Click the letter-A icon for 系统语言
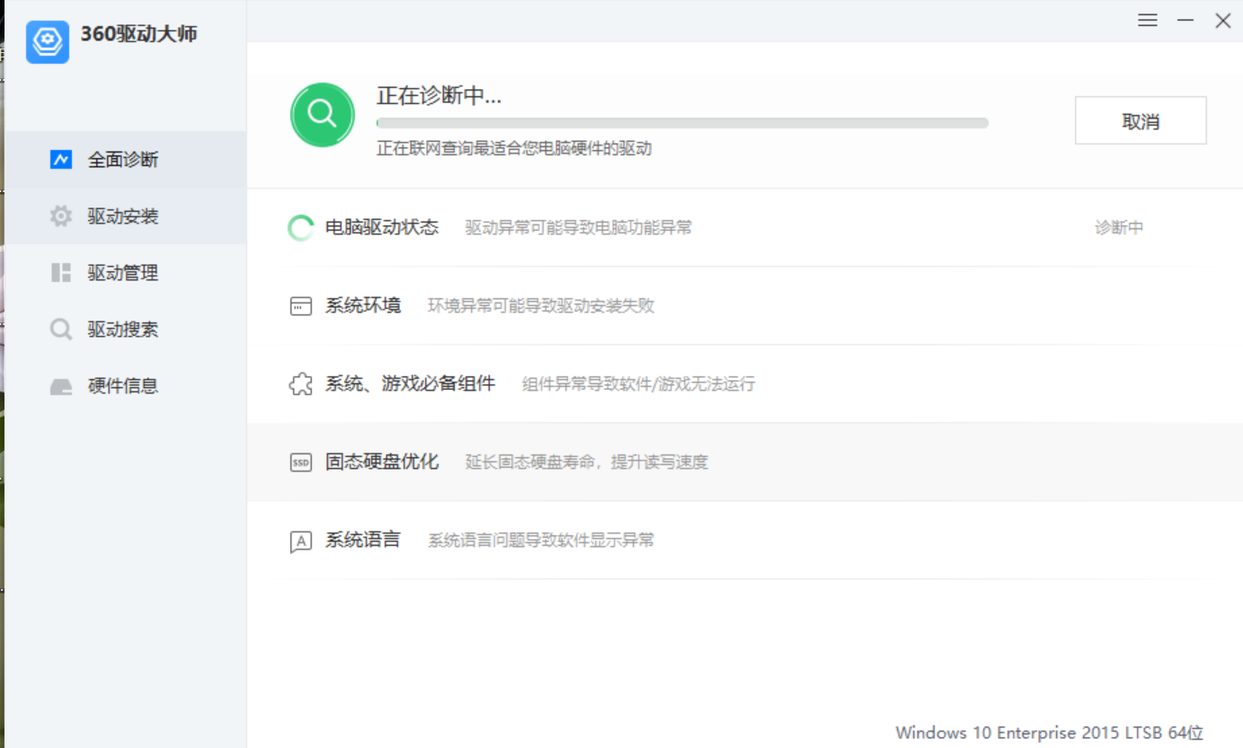Viewport: 1243px width, 748px height. [300, 541]
